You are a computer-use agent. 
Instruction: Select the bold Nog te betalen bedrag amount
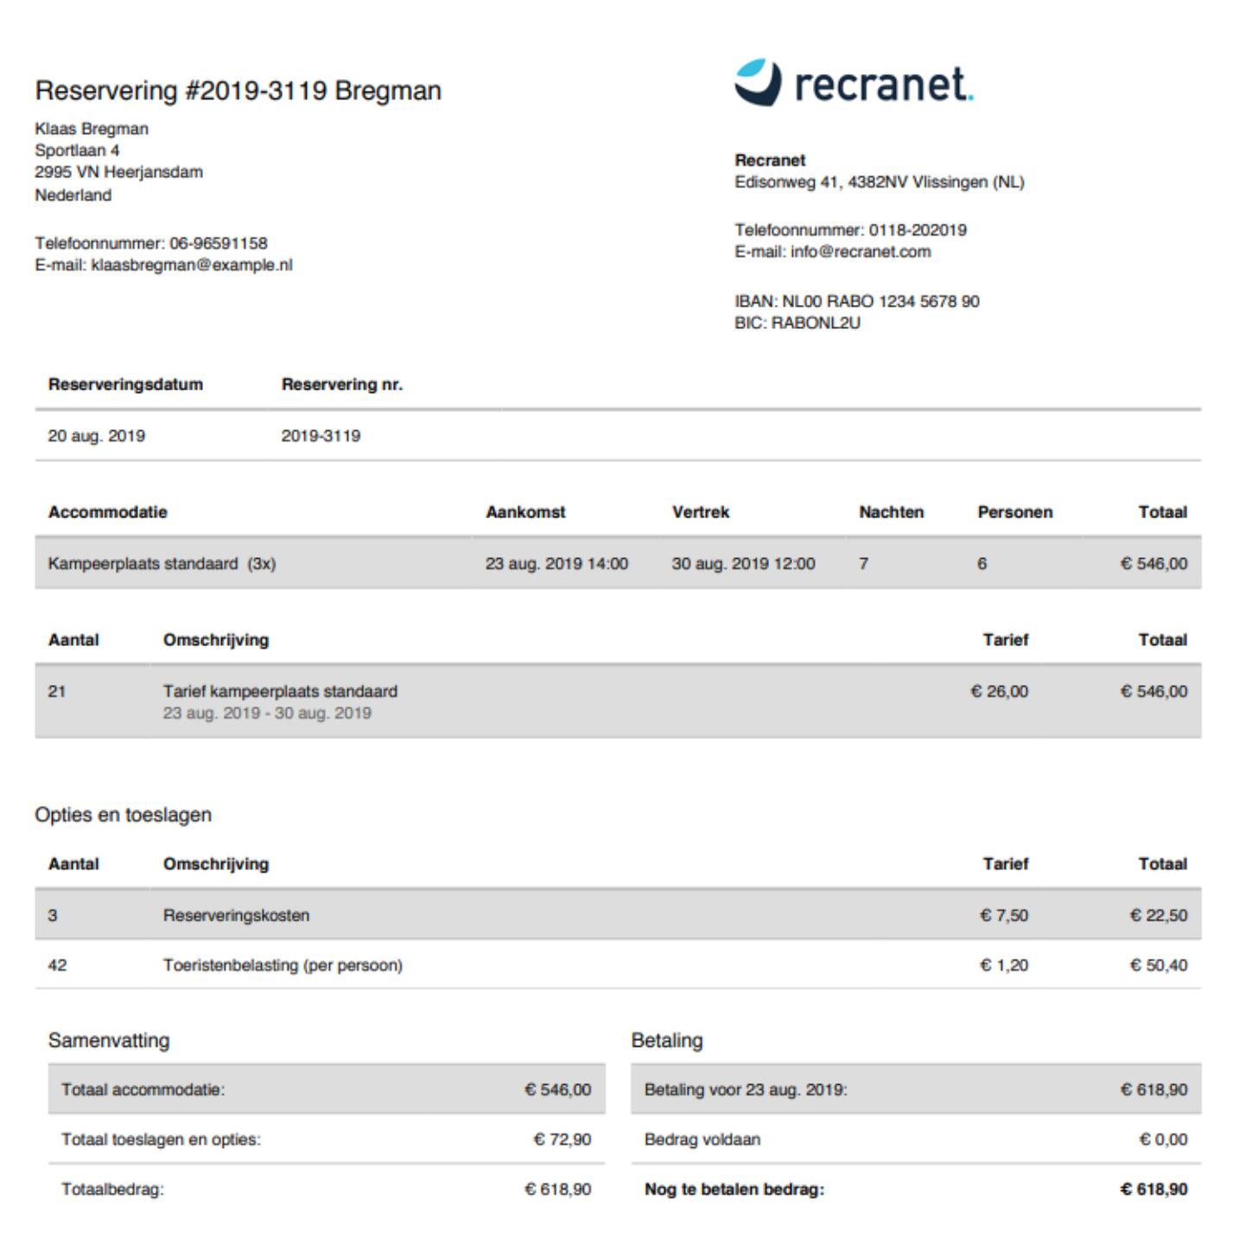tap(1153, 1189)
